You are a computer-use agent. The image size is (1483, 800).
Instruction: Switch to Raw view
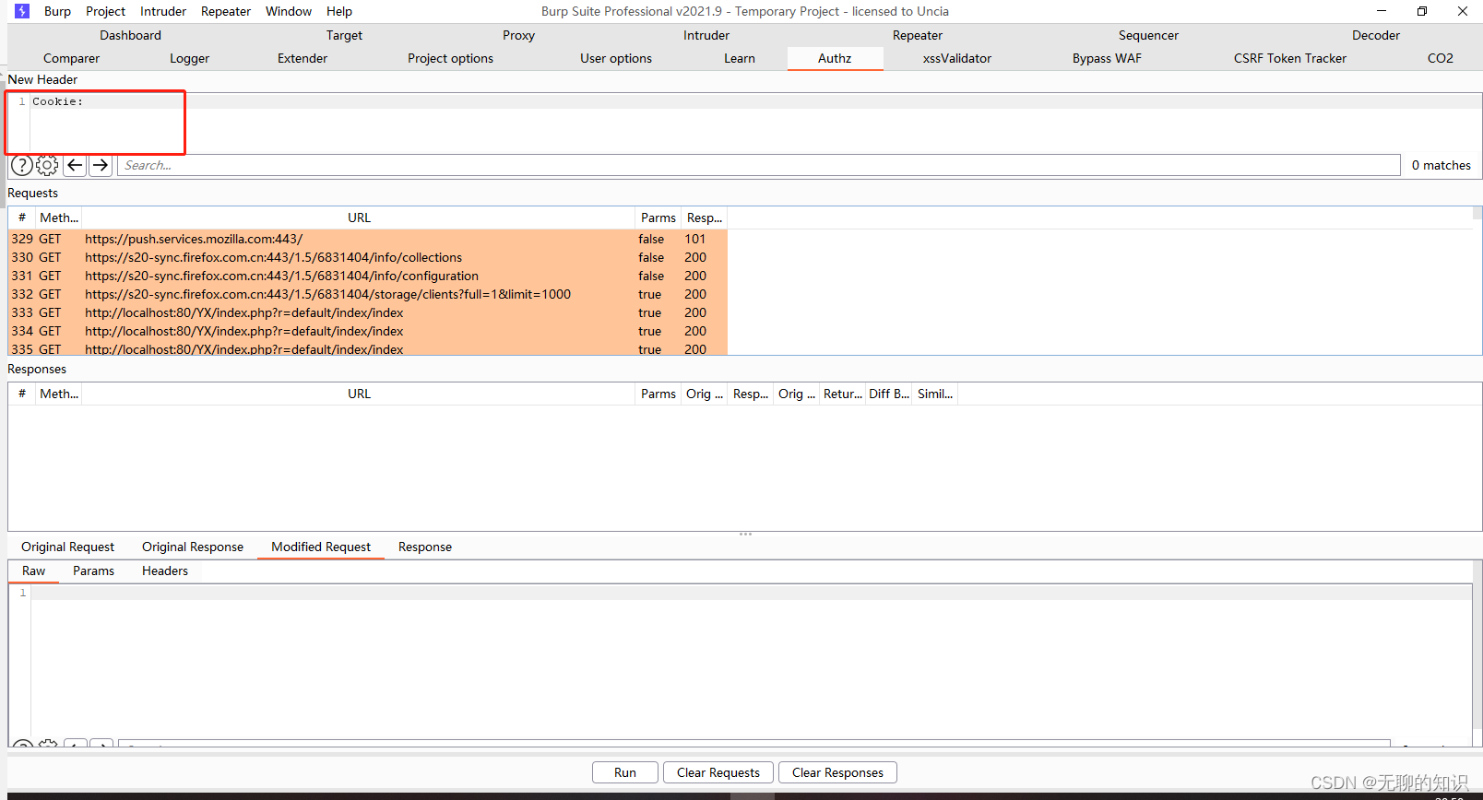(x=34, y=571)
